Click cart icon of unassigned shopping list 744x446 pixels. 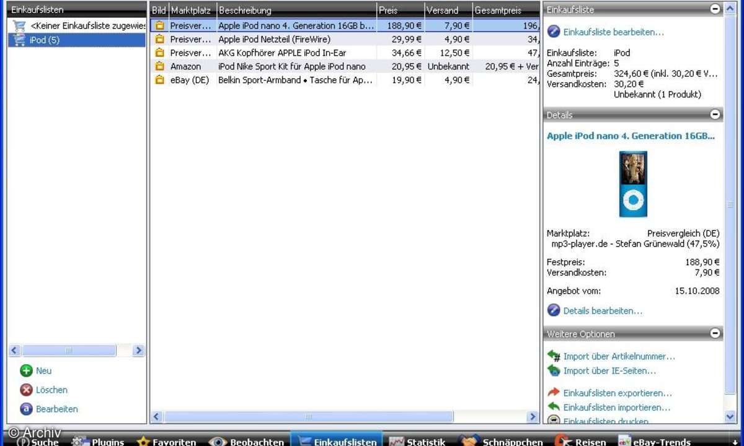(19, 26)
